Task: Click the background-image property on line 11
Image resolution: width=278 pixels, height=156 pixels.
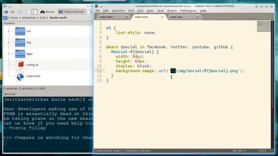Action: tap(135, 71)
